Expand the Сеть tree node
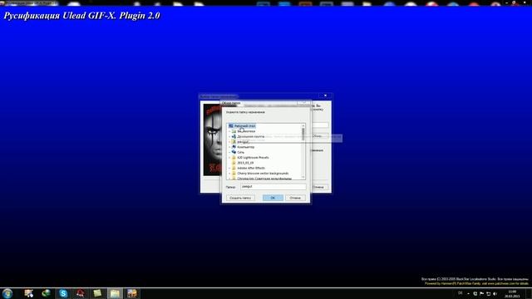532x299 pixels. (x=229, y=152)
